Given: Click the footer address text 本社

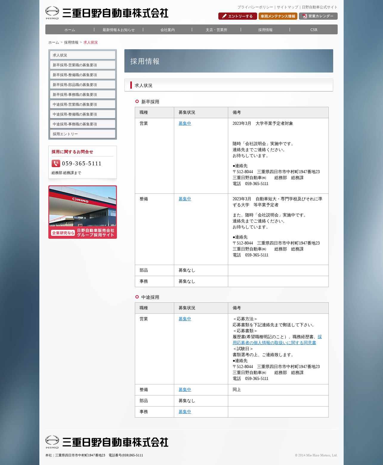Looking at the screenshot, I should pyautogui.click(x=94, y=455).
